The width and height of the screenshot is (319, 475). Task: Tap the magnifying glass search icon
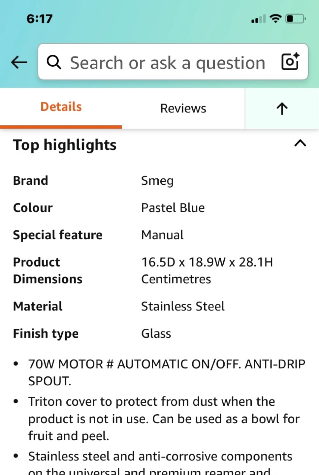pos(54,62)
